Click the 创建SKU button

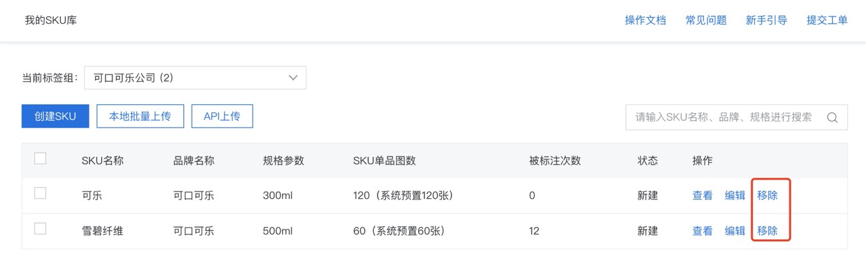(55, 116)
